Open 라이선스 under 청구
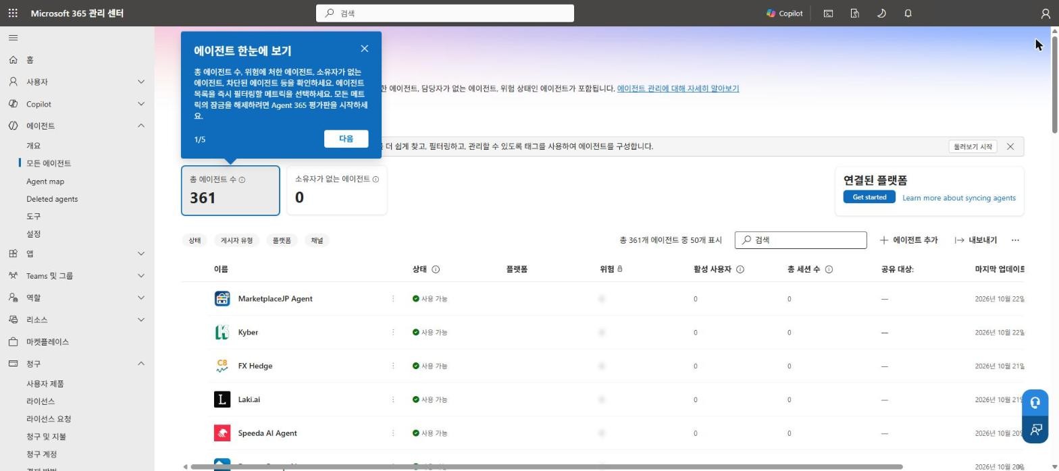The image size is (1059, 471). [x=40, y=401]
